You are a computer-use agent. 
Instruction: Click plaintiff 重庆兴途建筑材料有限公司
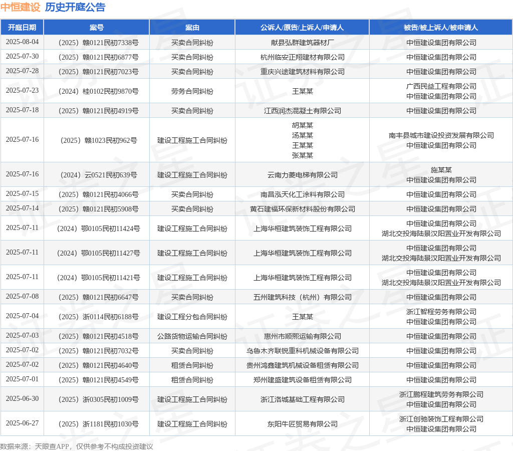point(302,72)
